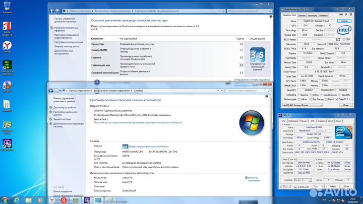363x204 pixels.
Task: Open the Graphics tab in CPU-Z
Action: pyautogui.click(x=321, y=121)
